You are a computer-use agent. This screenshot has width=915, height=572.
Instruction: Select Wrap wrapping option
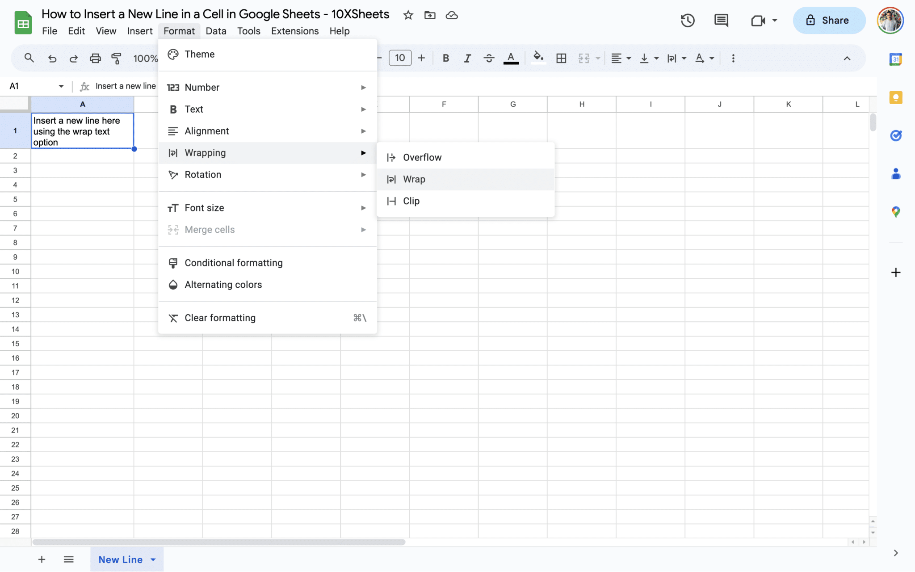point(466,179)
